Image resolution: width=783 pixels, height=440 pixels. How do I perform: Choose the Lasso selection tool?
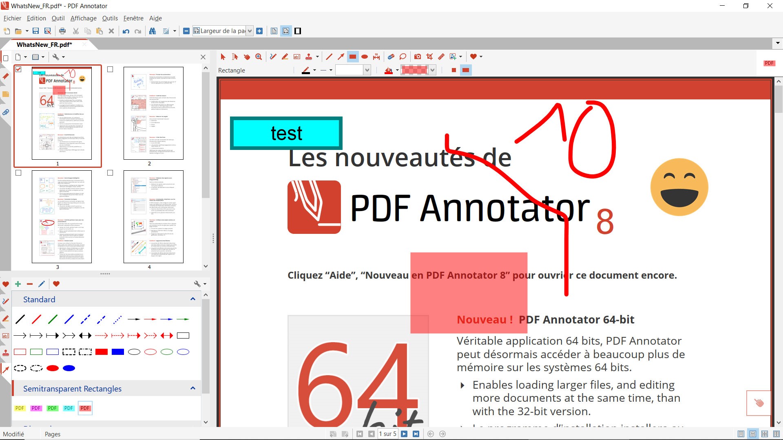tap(403, 57)
